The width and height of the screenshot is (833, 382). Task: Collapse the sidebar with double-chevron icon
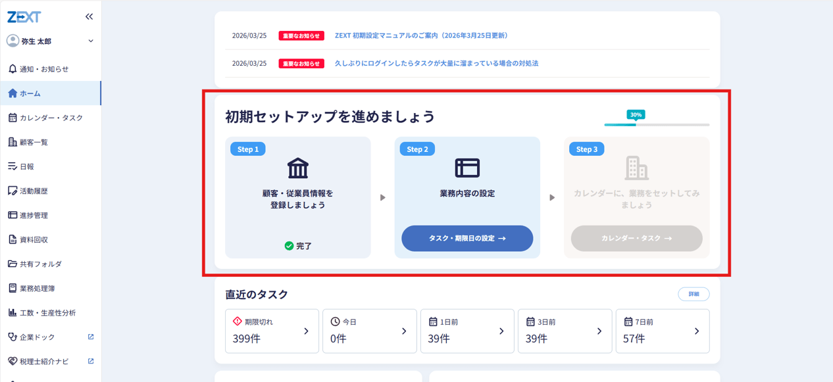tap(89, 16)
